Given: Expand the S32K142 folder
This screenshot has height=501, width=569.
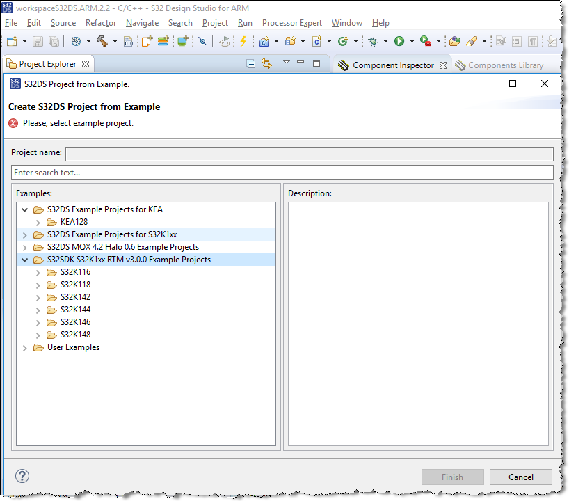Looking at the screenshot, I should pyautogui.click(x=38, y=298).
